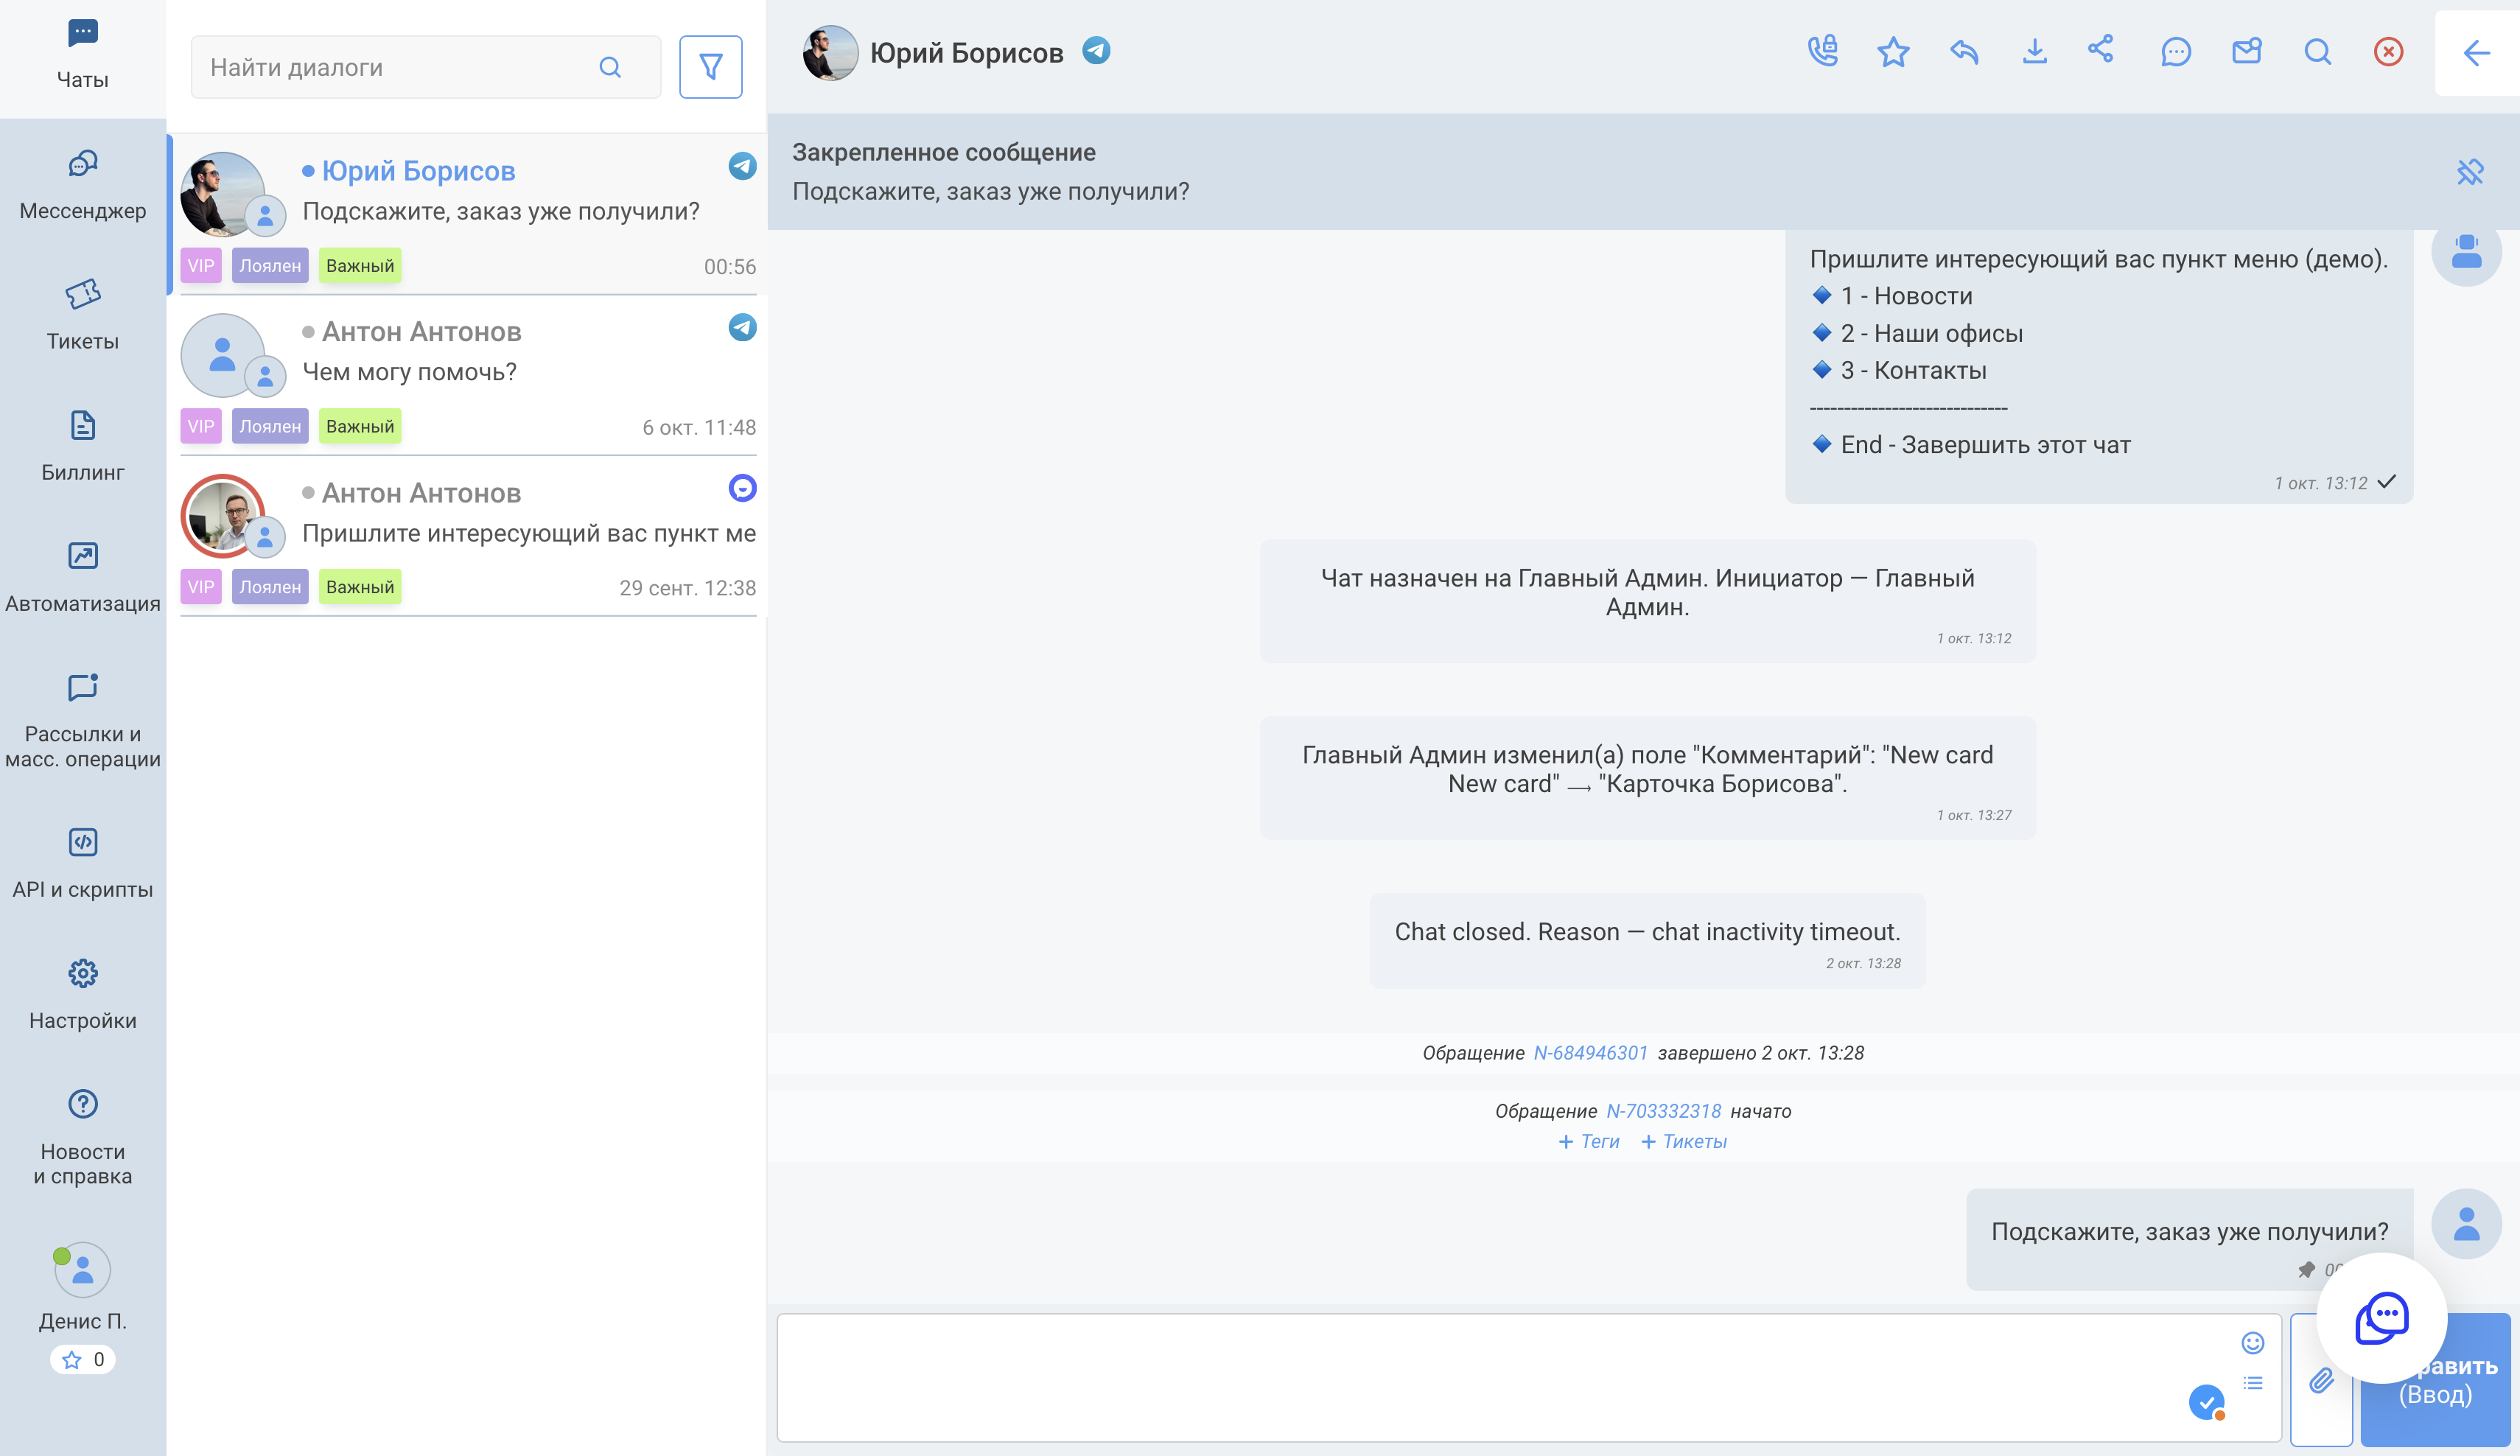
Task: Click the phone call icon in chat header
Action: click(1822, 51)
